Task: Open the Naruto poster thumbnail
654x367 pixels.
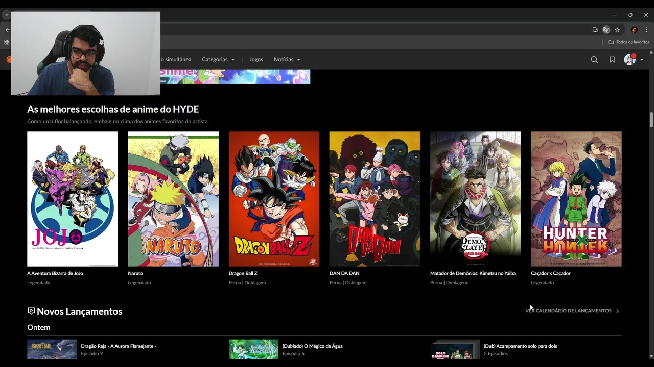Action: pyautogui.click(x=173, y=199)
